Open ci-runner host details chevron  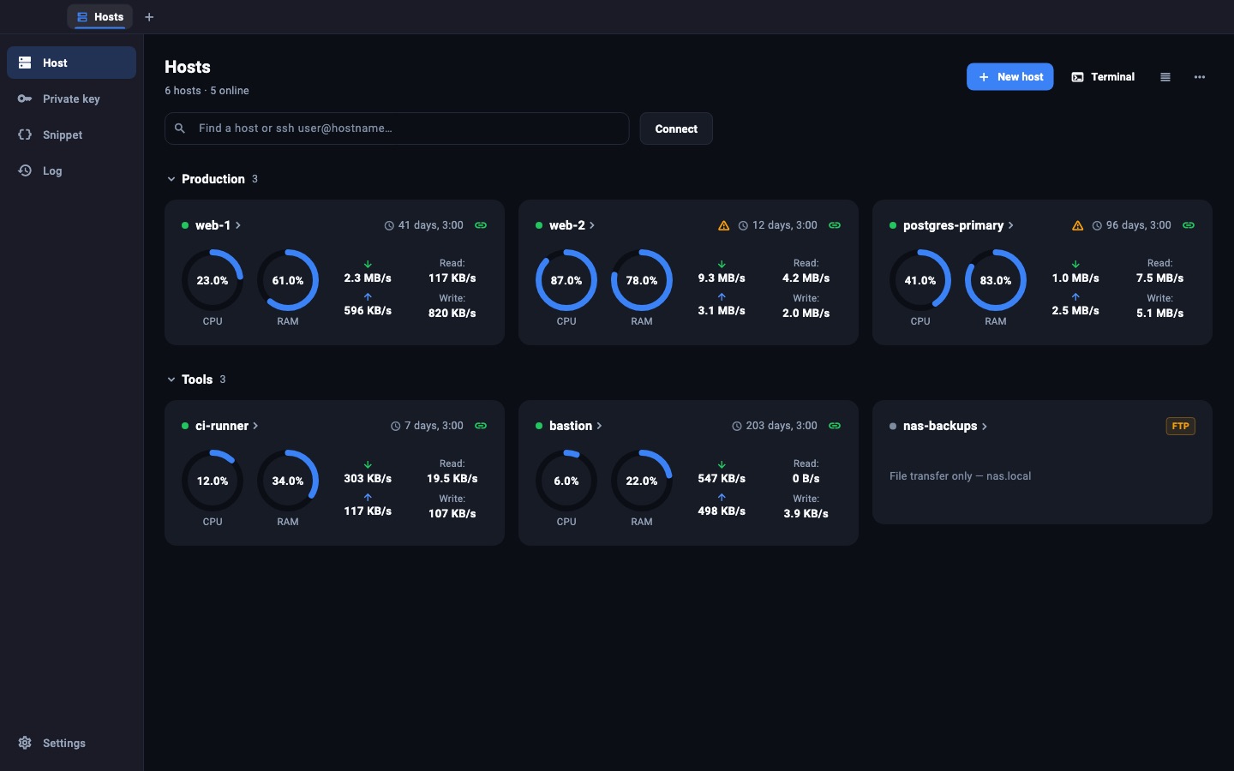coord(255,426)
